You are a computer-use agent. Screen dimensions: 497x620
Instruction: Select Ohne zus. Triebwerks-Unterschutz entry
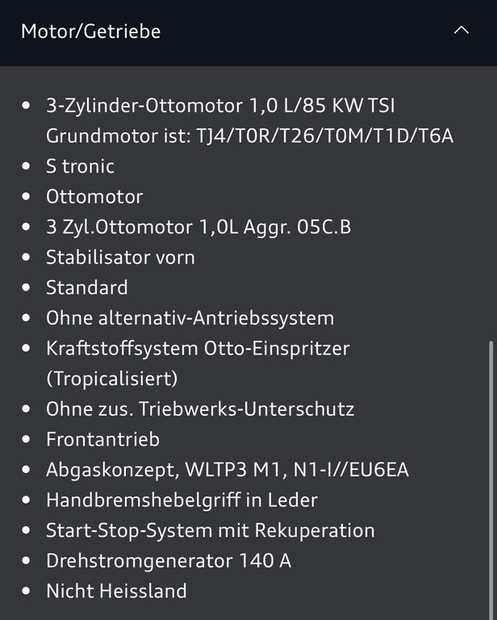(x=200, y=408)
